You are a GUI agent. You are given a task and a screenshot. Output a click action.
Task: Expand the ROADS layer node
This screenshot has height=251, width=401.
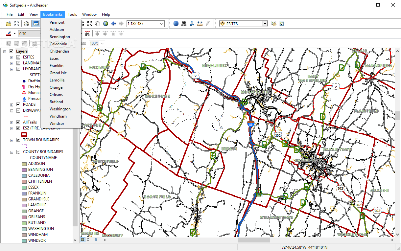[x=12, y=104]
